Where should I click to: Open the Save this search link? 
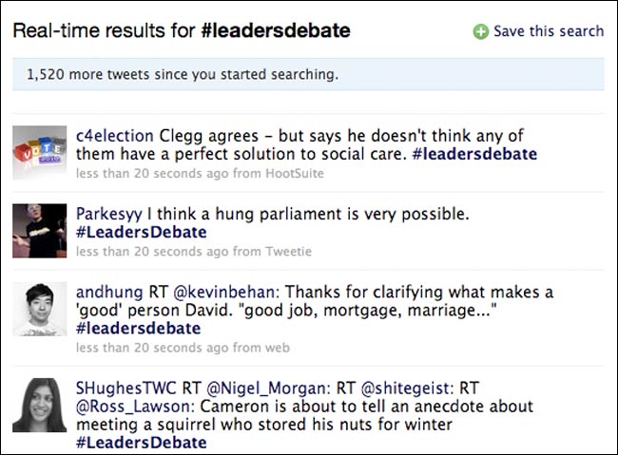[x=549, y=31]
